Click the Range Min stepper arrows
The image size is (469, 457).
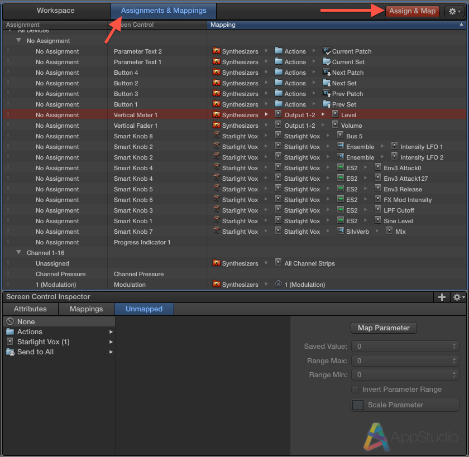pos(454,375)
